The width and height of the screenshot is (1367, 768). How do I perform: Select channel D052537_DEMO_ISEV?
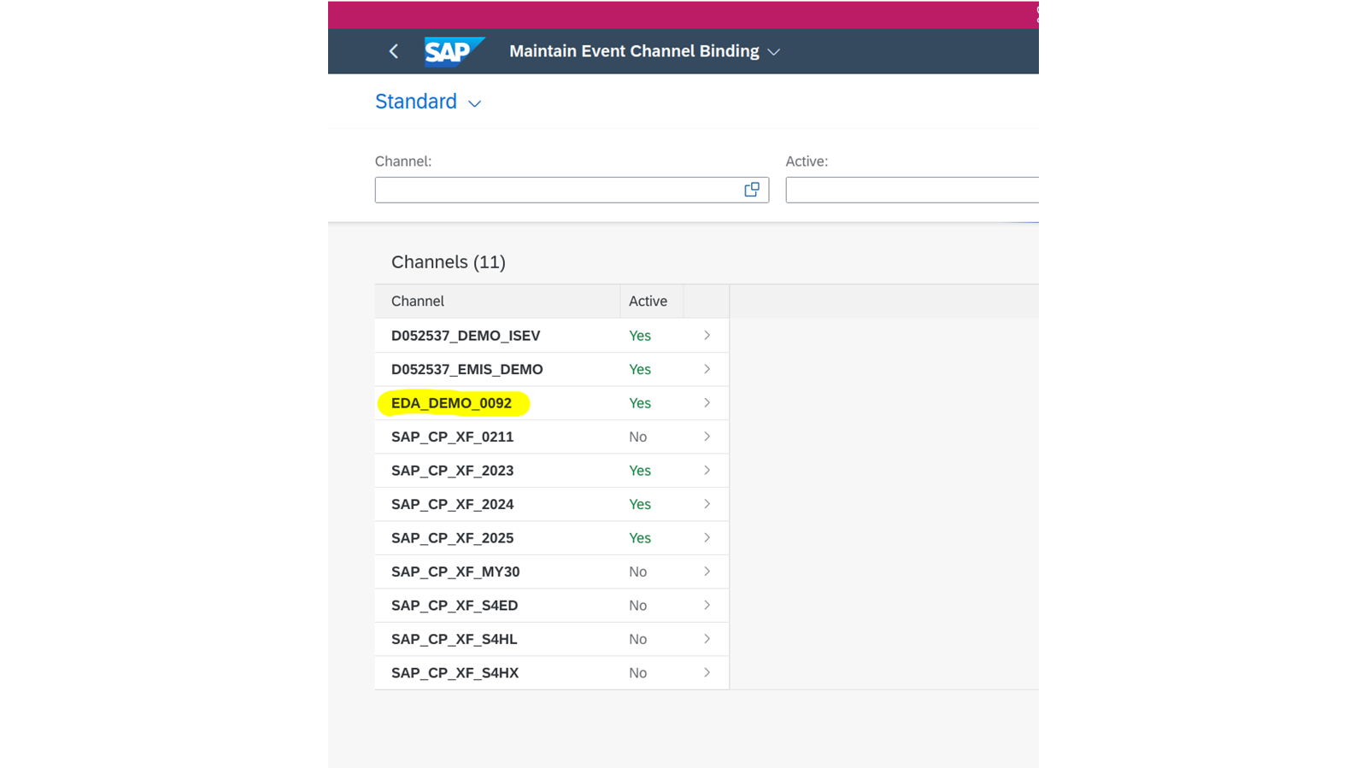click(x=466, y=336)
